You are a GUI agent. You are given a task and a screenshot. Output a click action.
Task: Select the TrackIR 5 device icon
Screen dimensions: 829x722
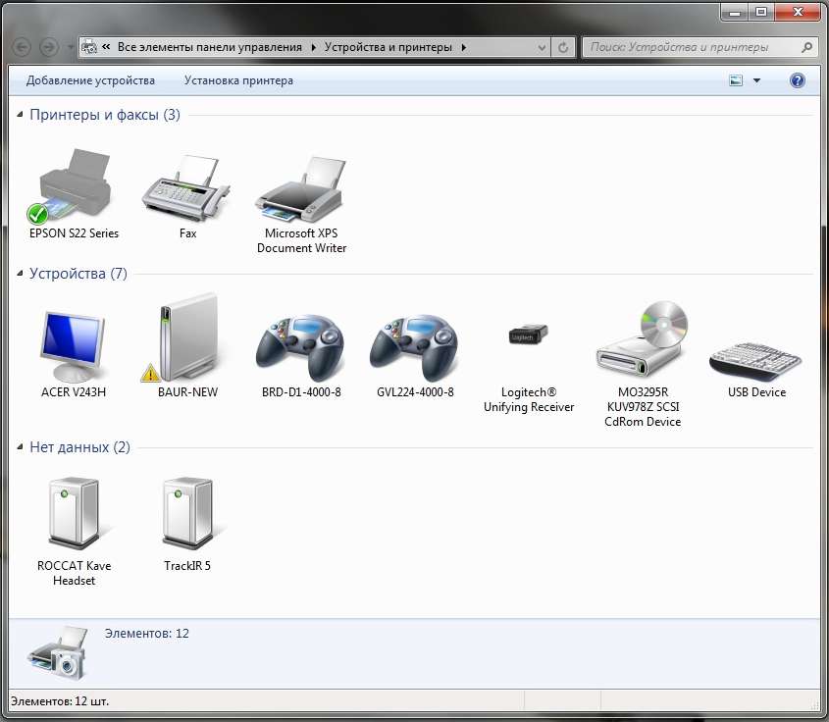point(187,514)
